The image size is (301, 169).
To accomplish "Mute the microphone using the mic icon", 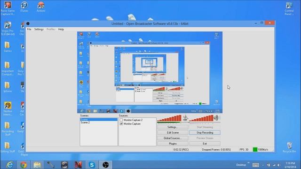I will [185, 118].
